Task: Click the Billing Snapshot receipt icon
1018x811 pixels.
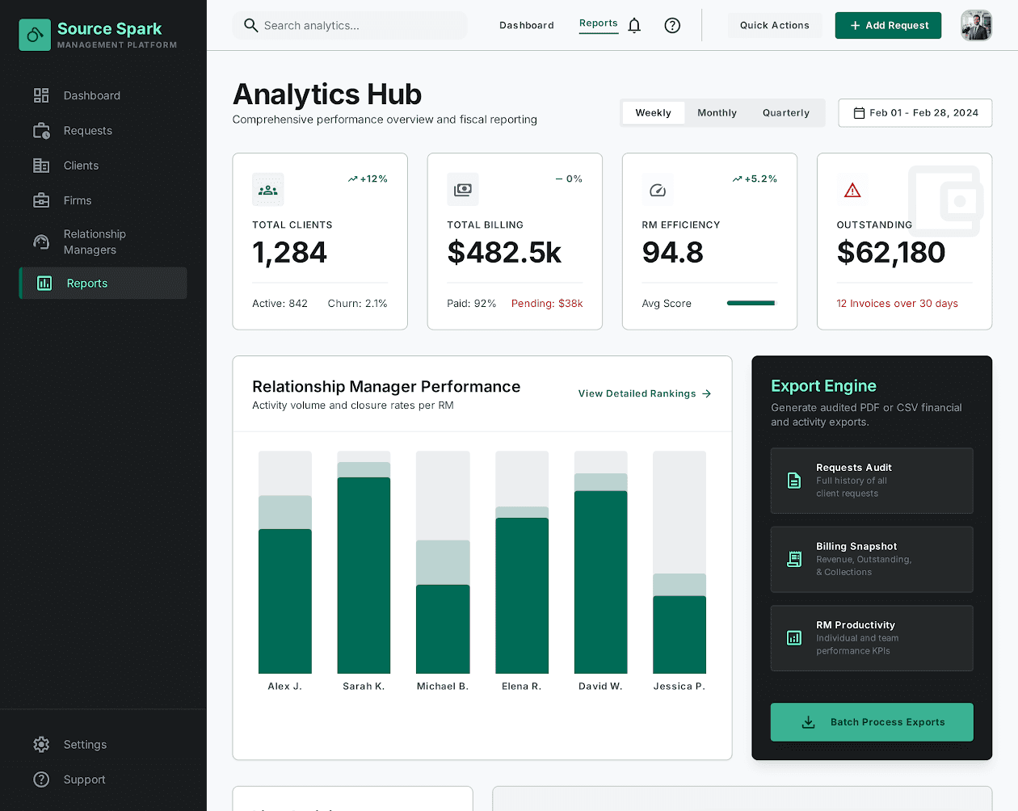Action: (x=794, y=559)
